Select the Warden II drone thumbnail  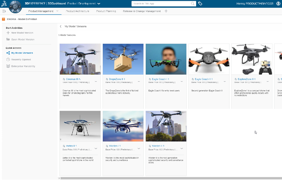coord(166,126)
